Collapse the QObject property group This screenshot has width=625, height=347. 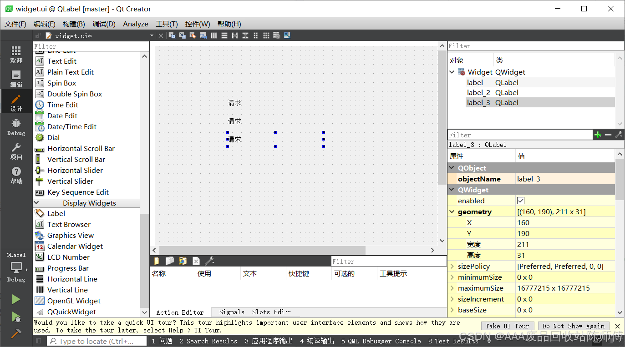click(452, 168)
